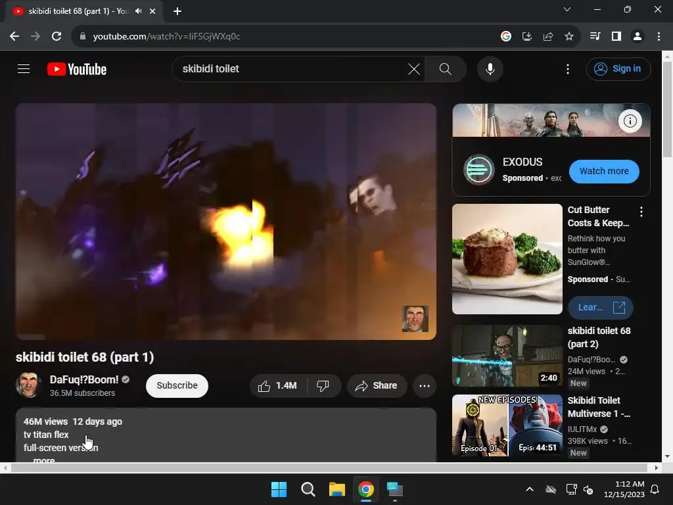
Task: Click Chrome icon in taskbar
Action: pyautogui.click(x=366, y=489)
